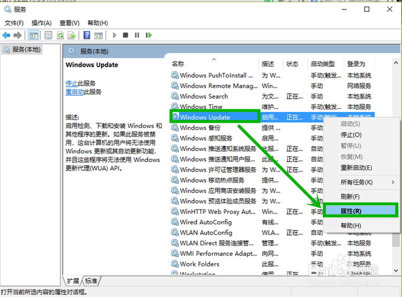Sort by the 名称 column header
Viewport: 402px width, 297px height.
pyautogui.click(x=214, y=64)
